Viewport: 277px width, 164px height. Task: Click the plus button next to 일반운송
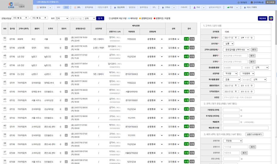(x=50, y=7)
